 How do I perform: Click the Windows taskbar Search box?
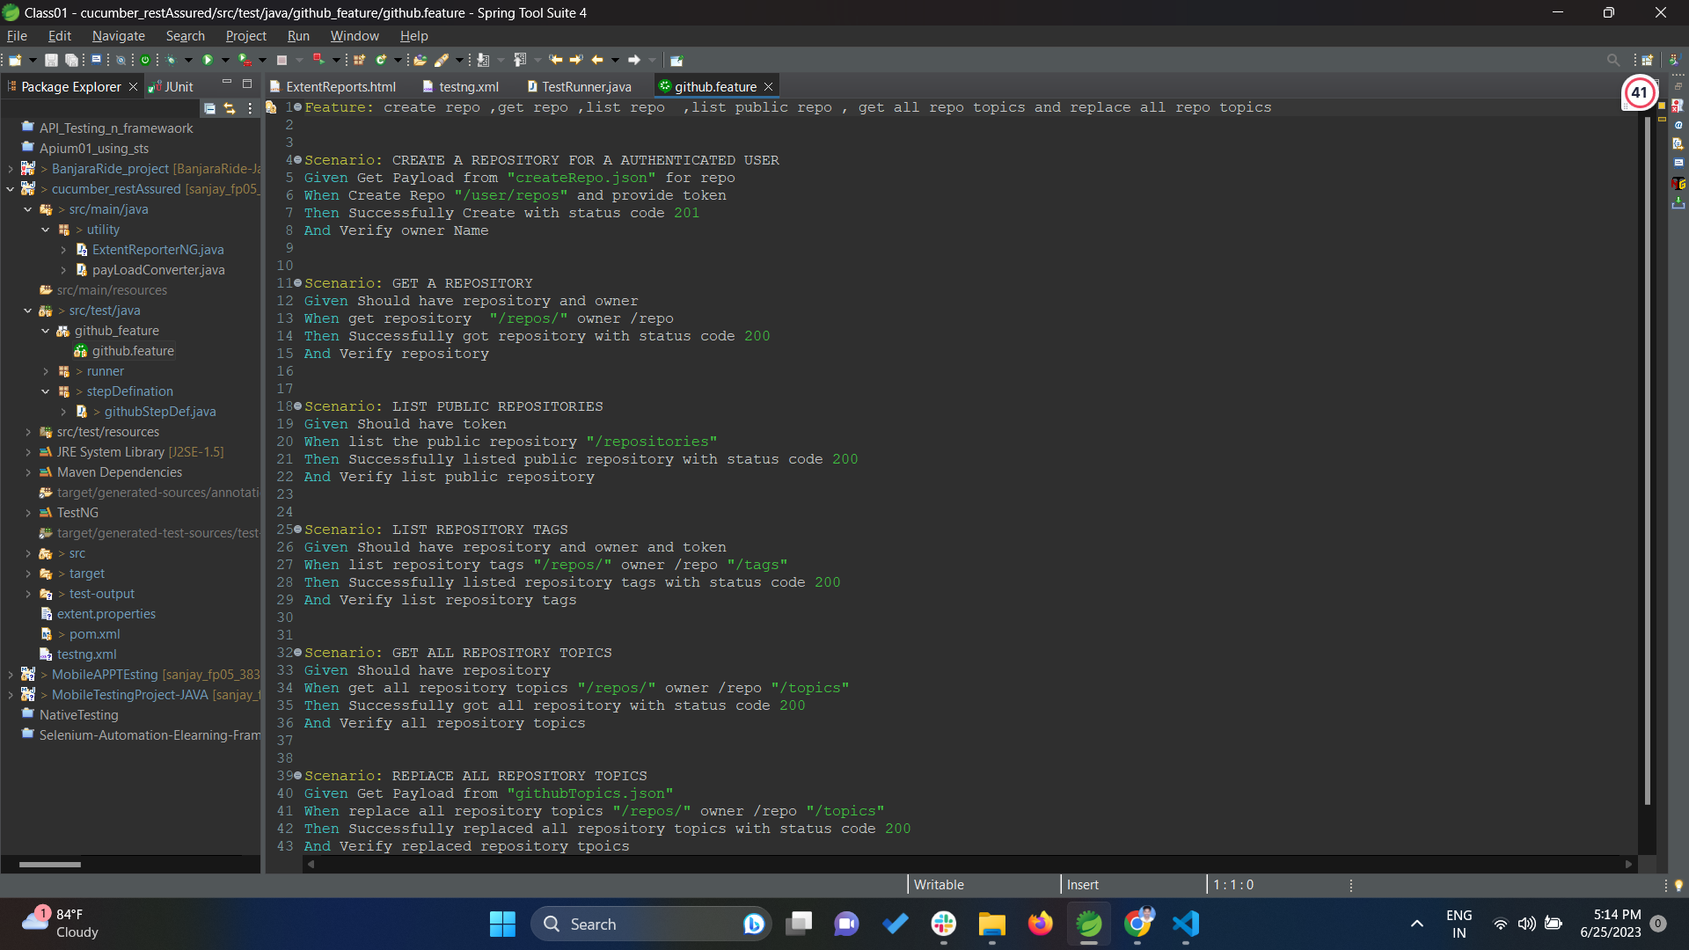651,924
